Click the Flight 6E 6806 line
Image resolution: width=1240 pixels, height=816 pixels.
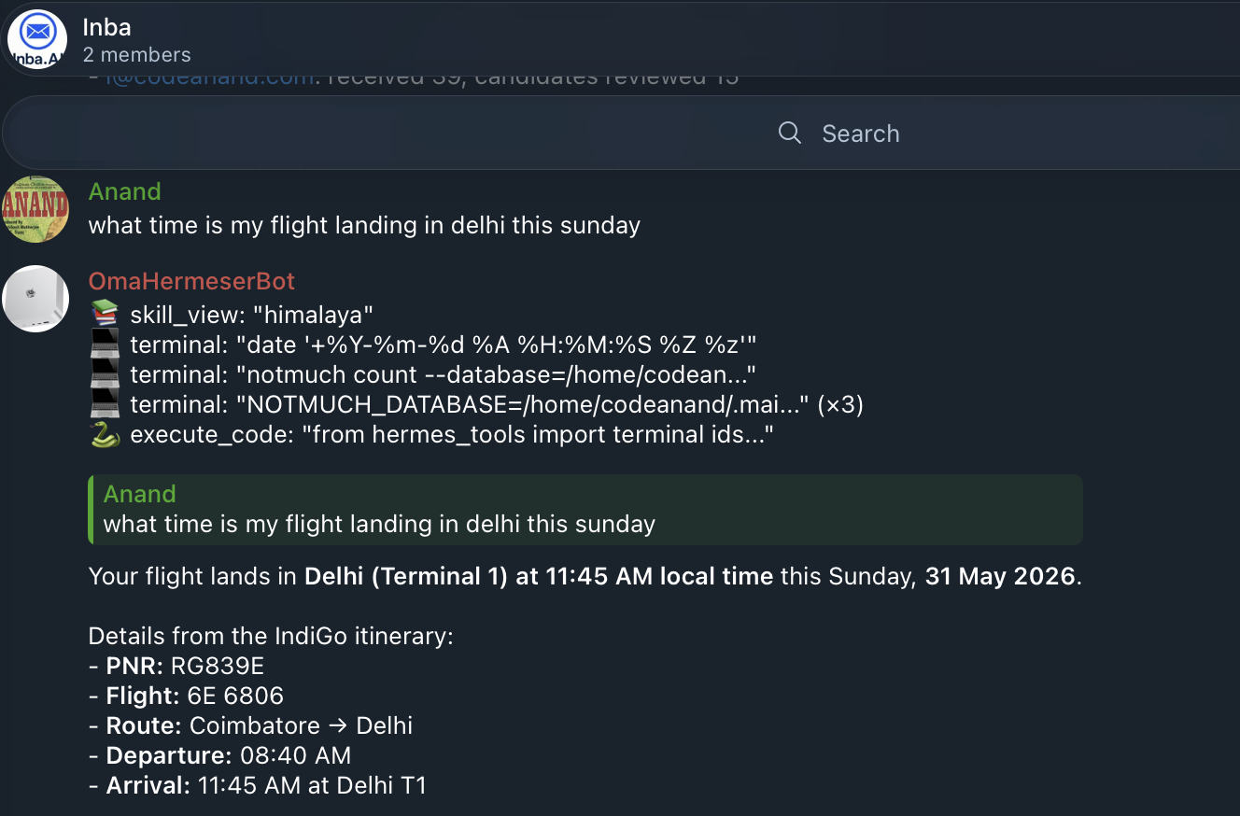[186, 696]
